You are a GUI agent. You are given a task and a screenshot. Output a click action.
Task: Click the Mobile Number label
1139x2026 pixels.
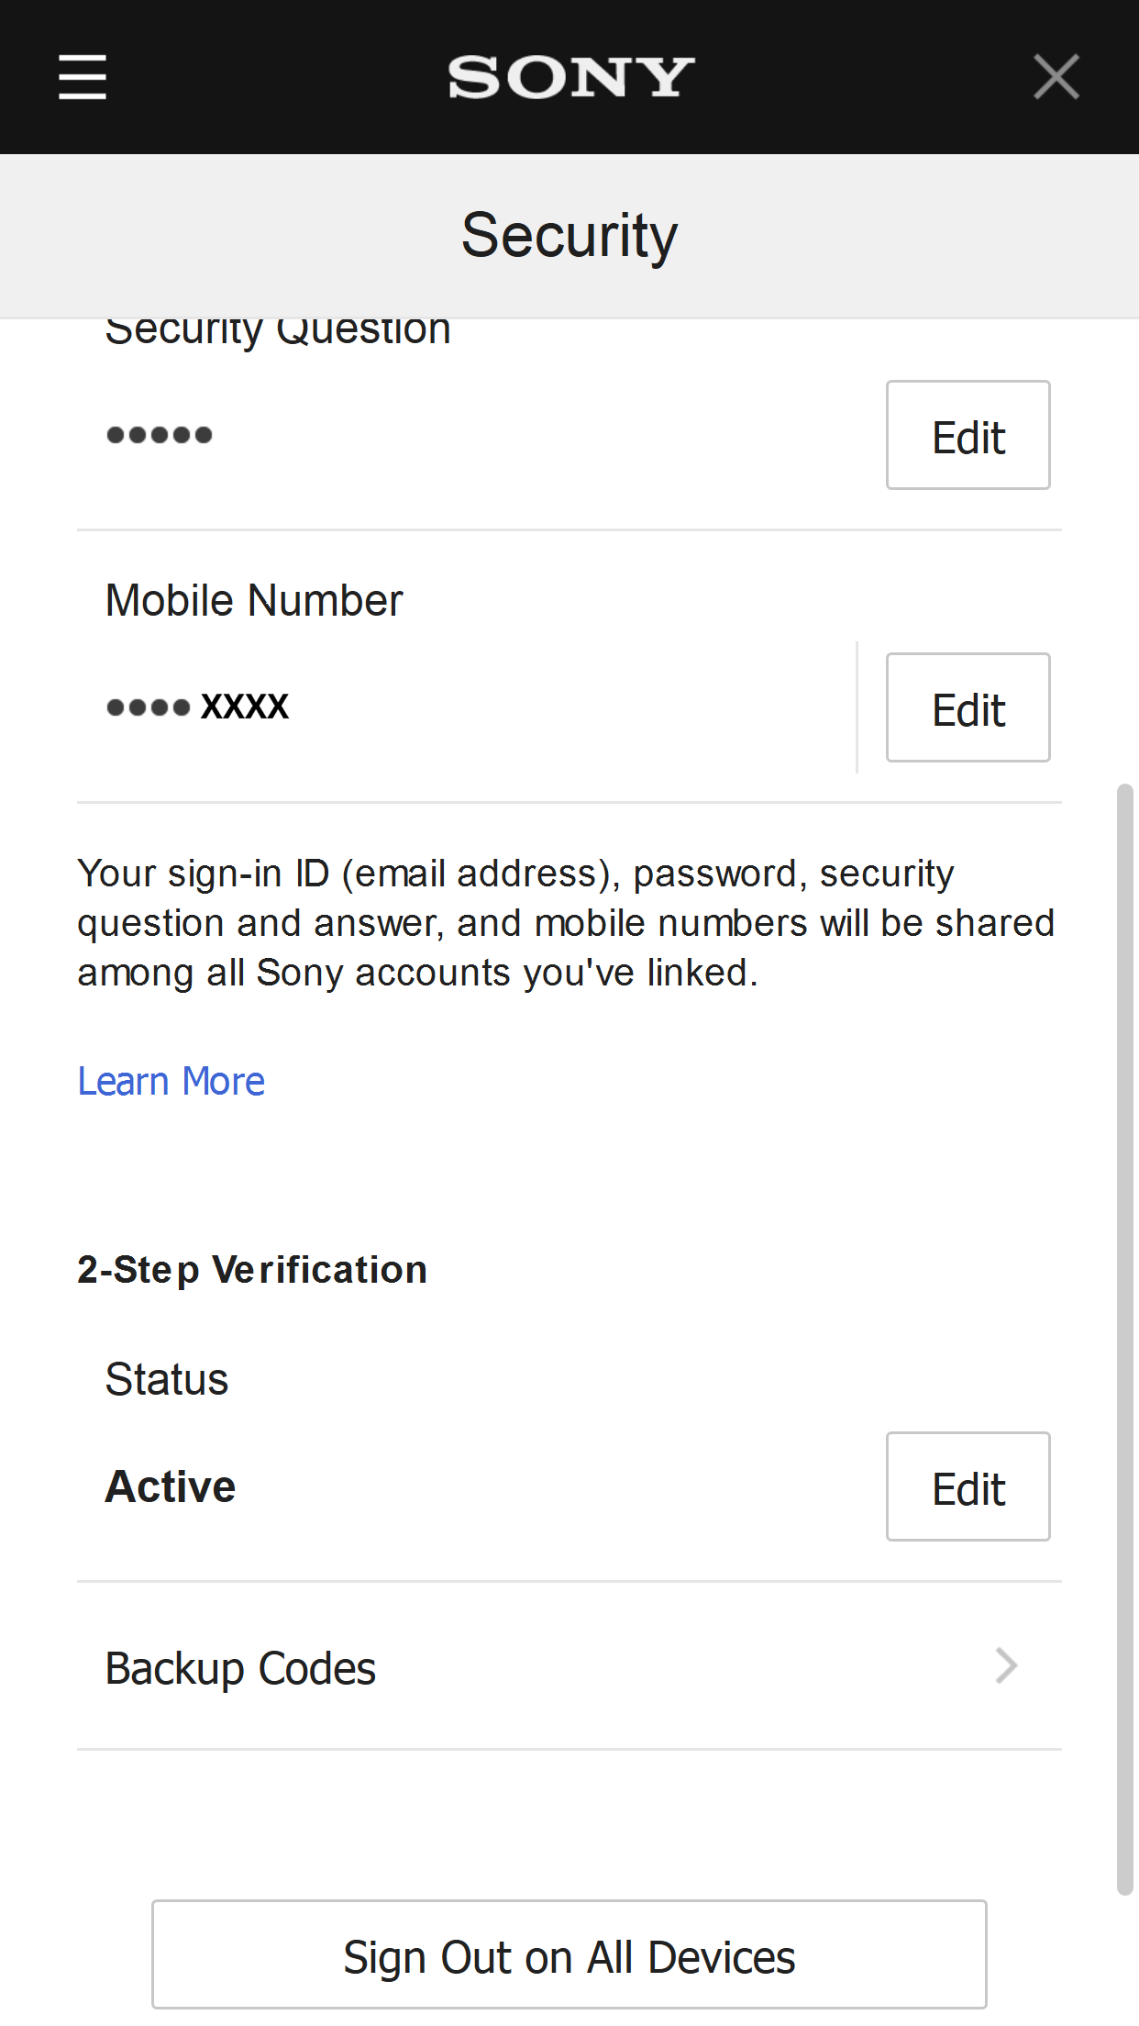254,601
